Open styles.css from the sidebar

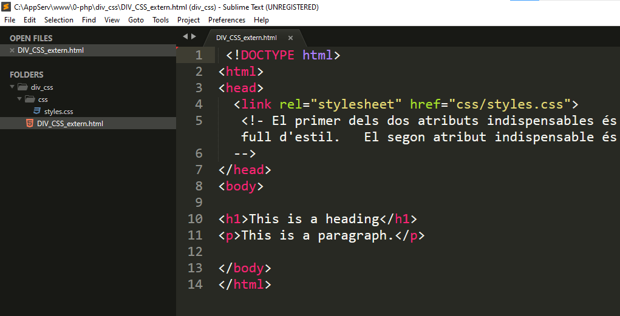[58, 112]
